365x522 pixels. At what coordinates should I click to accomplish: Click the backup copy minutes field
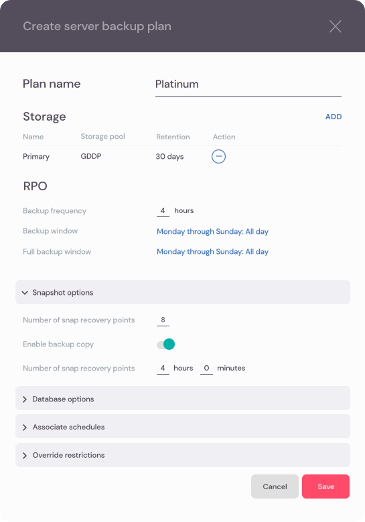pos(206,368)
